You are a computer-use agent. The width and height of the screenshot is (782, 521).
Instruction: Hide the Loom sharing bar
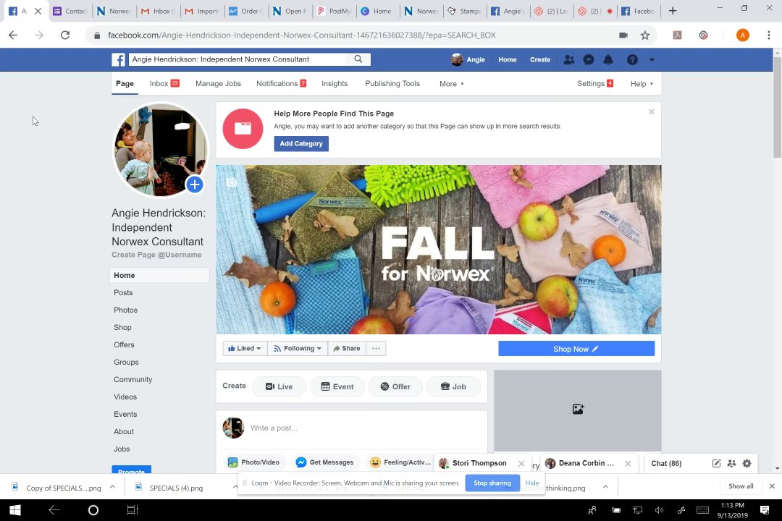pyautogui.click(x=532, y=483)
